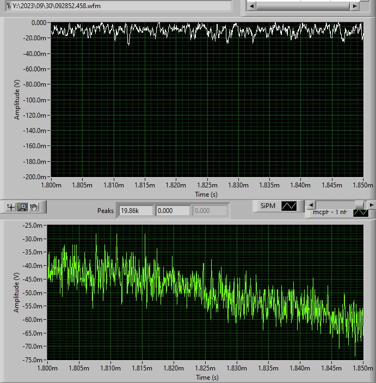Click the mcpF plot legend line icon

pyautogui.click(x=360, y=212)
